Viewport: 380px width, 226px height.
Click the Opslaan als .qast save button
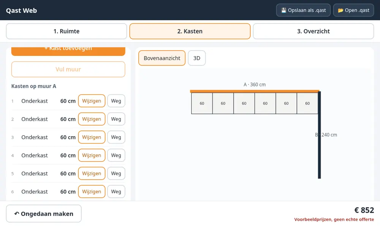coord(303,10)
